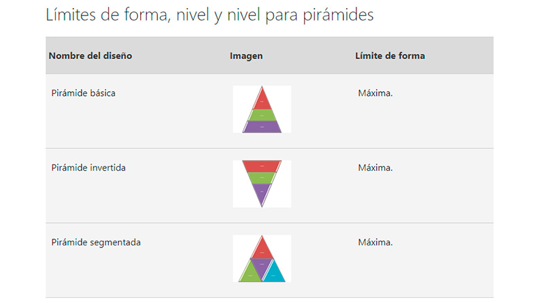Select the "Pirámide invertida" row label

tap(88, 168)
